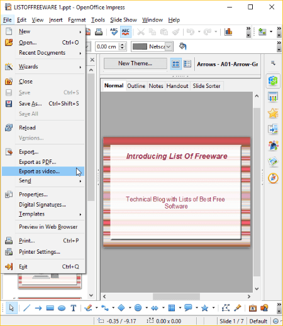Select the Line drawing tool
283x326 pixels.
(x=26, y=308)
